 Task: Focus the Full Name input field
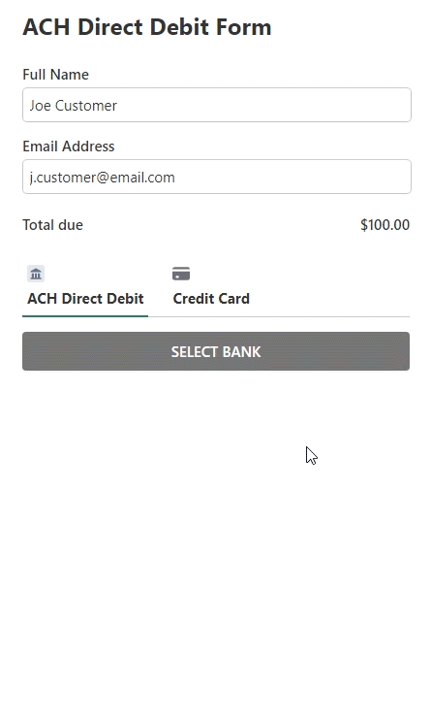point(217,105)
